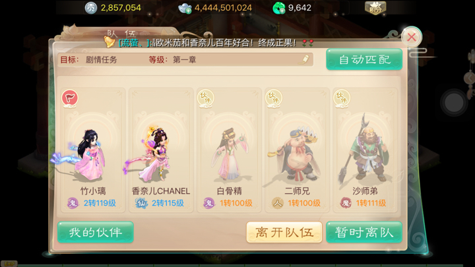Click the 伙伴 badge above 沙师弟

(x=342, y=98)
